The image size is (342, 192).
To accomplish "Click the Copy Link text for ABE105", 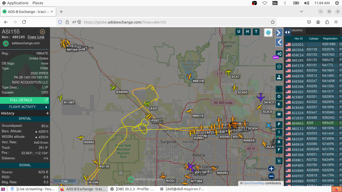I will pyautogui.click(x=36, y=37).
